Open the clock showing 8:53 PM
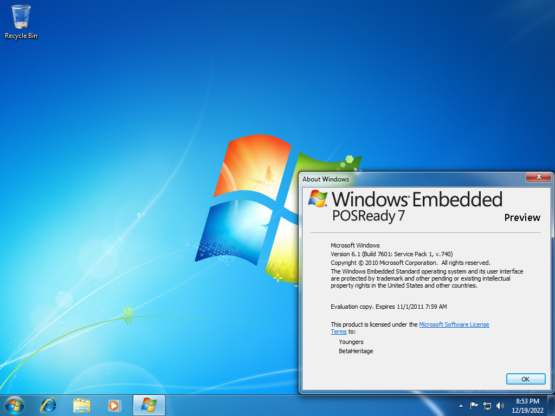Viewport: 555px width, 416px height. pos(527,406)
